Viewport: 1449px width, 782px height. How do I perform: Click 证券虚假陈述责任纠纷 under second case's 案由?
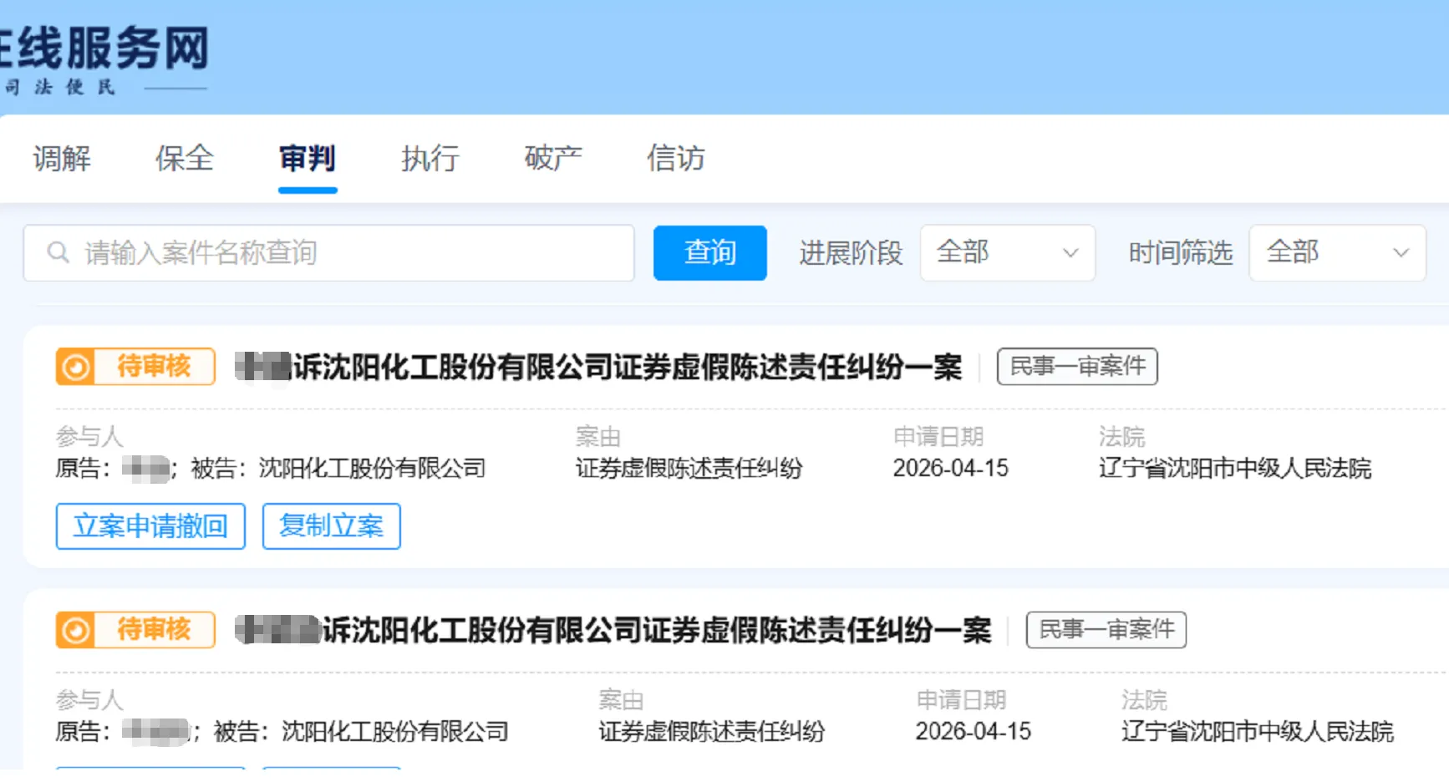tap(711, 731)
